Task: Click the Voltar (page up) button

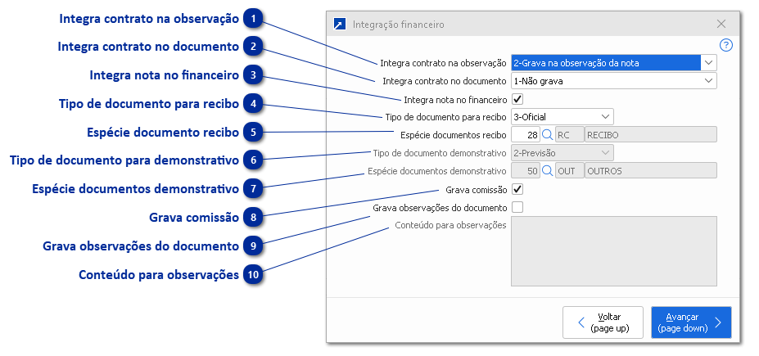Action: [x=603, y=322]
